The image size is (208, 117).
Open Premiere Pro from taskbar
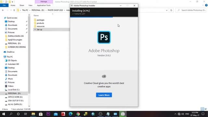click(48, 114)
